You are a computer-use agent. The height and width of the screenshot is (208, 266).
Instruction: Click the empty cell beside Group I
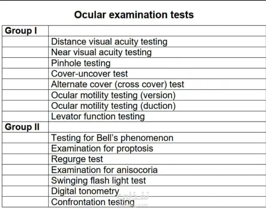[x=157, y=31]
